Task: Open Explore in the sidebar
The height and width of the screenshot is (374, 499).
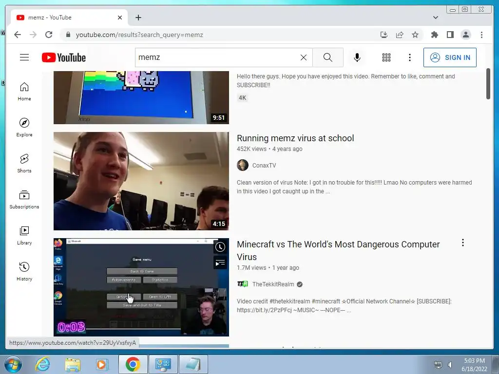Action: [x=24, y=128]
